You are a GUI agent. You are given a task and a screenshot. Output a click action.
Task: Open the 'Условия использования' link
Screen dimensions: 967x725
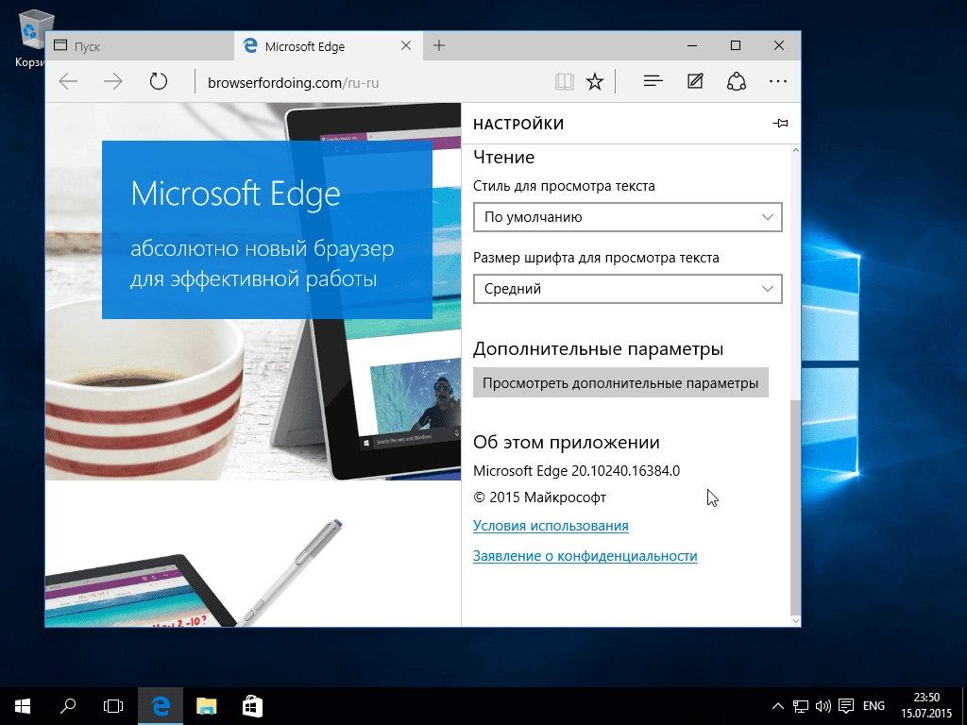[x=551, y=526]
